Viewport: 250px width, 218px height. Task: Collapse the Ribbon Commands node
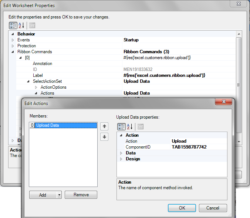tap(13, 52)
